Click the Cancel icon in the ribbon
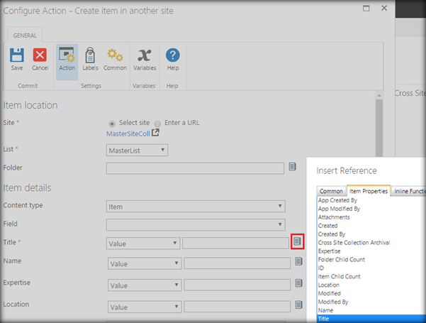Screen dimensions: 426x323 [x=40, y=55]
